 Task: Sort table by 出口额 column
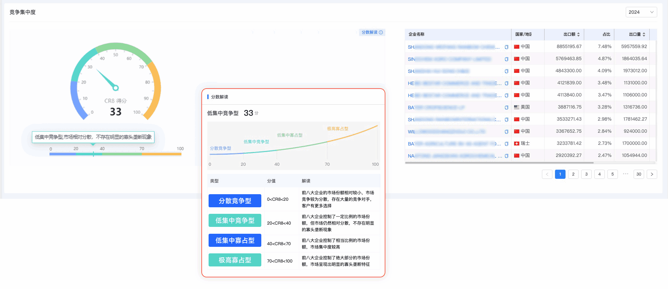click(578, 34)
